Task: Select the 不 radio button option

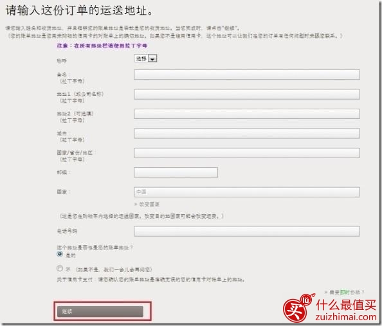Action: pos(60,269)
